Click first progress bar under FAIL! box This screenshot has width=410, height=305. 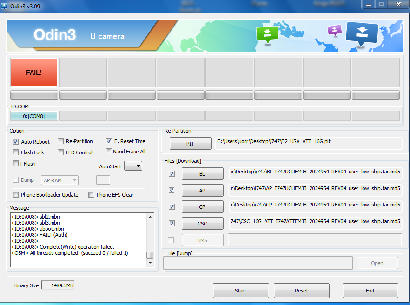(x=34, y=95)
